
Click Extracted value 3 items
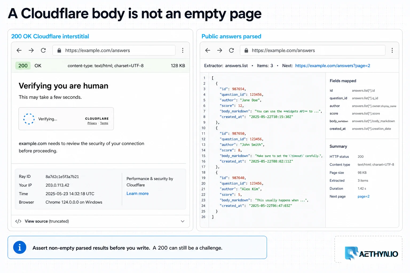(363, 180)
